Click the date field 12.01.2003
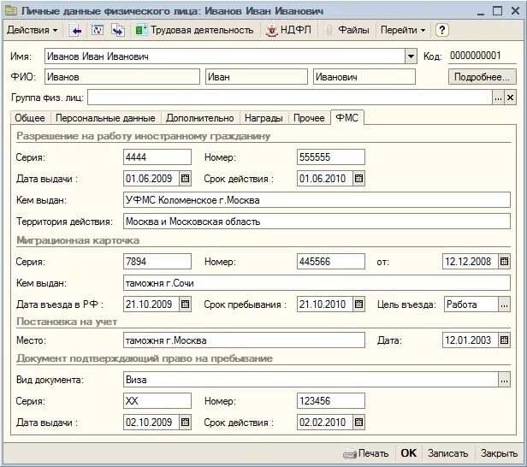The image size is (527, 467). click(471, 340)
